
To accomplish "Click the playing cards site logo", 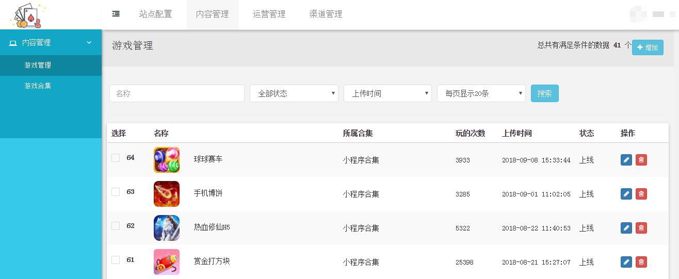I will [28, 15].
